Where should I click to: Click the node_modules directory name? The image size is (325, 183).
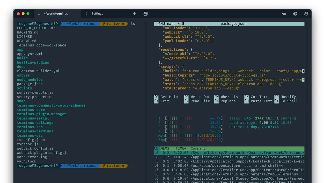click(x=30, y=80)
